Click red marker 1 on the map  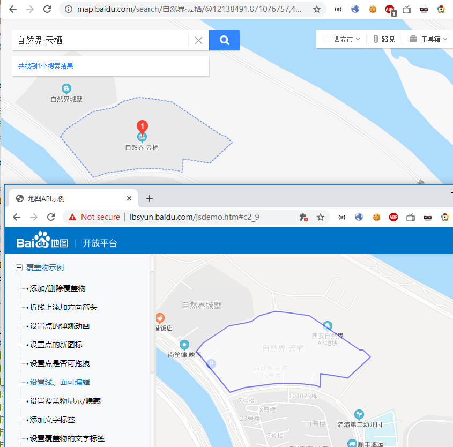tap(142, 127)
